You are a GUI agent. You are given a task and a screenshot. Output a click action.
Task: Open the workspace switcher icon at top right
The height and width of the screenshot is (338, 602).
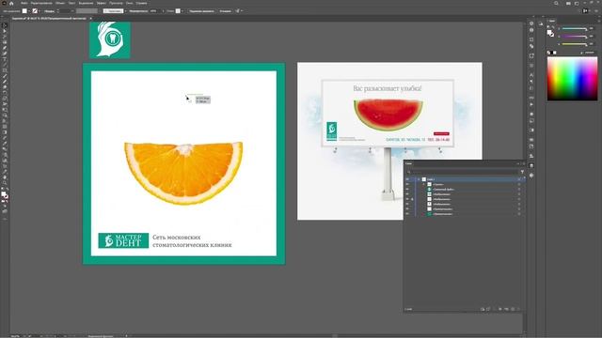point(577,4)
